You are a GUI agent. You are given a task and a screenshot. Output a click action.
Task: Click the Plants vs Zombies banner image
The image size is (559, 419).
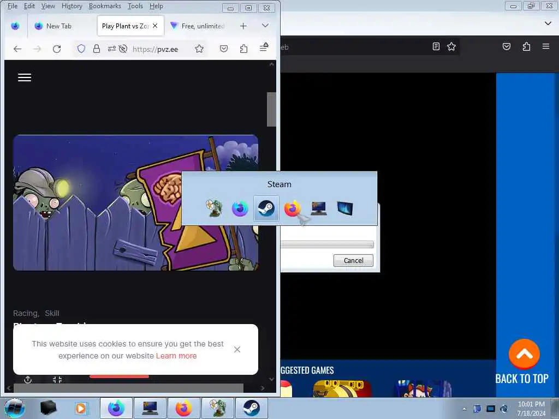135,203
